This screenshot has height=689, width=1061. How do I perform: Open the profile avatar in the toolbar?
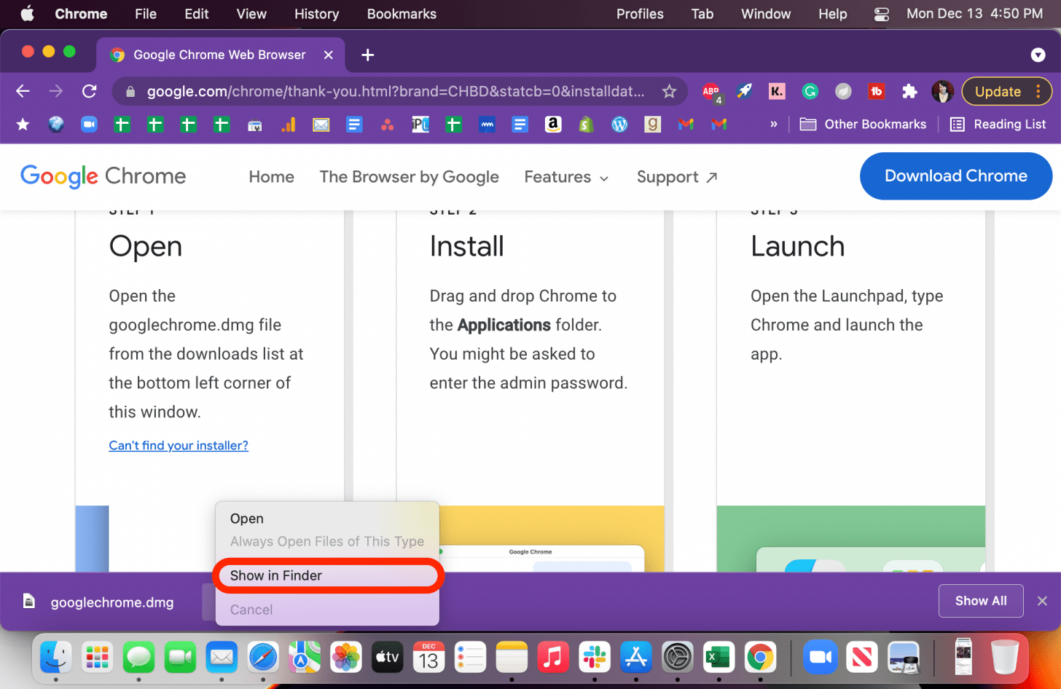(x=942, y=91)
